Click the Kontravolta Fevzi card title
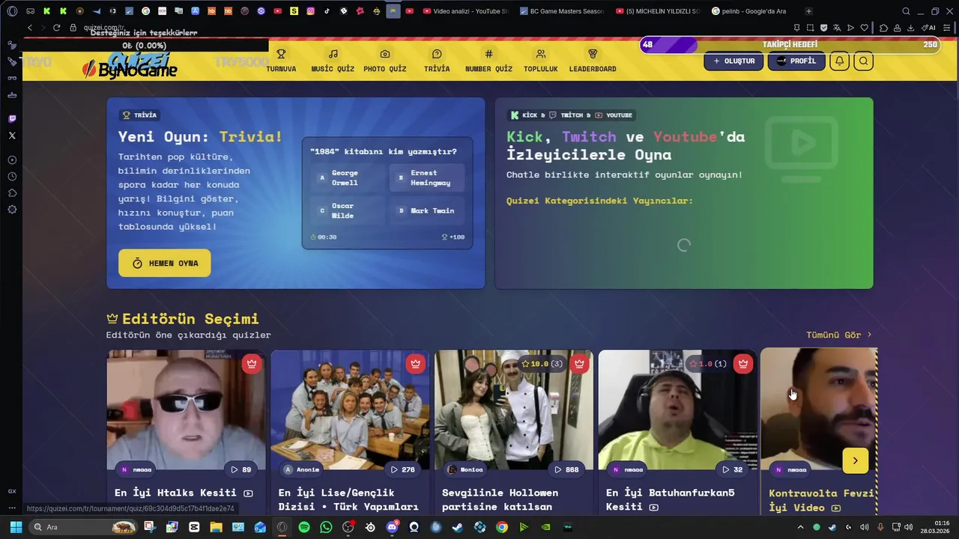 pyautogui.click(x=822, y=500)
